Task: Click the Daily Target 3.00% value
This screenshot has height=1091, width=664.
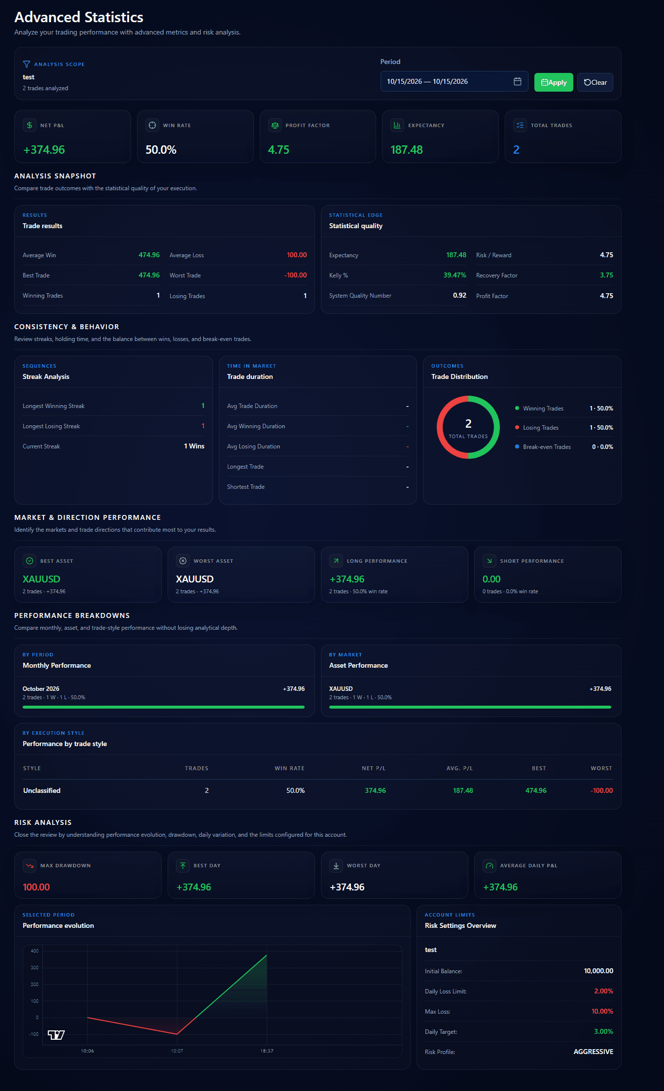Action: 604,1031
